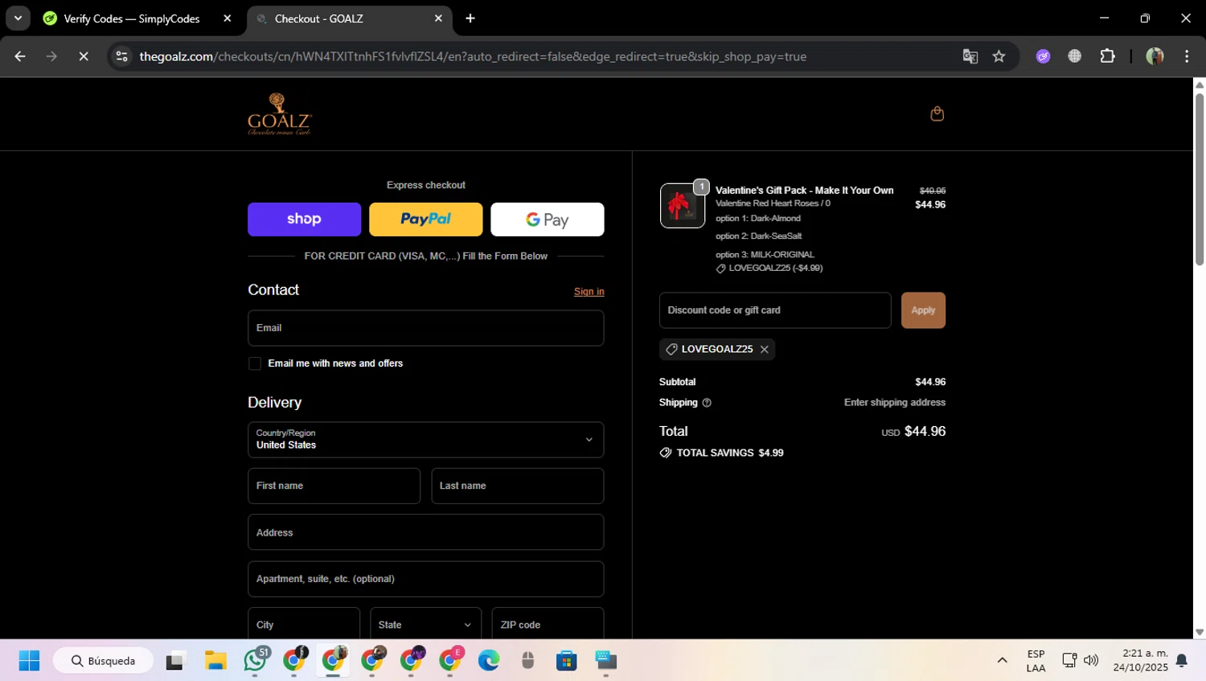This screenshot has height=681, width=1206.
Task: Focus the Address field
Action: point(425,532)
